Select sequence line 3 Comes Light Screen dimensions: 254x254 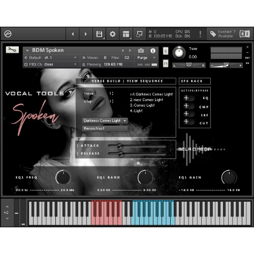tap(142, 105)
